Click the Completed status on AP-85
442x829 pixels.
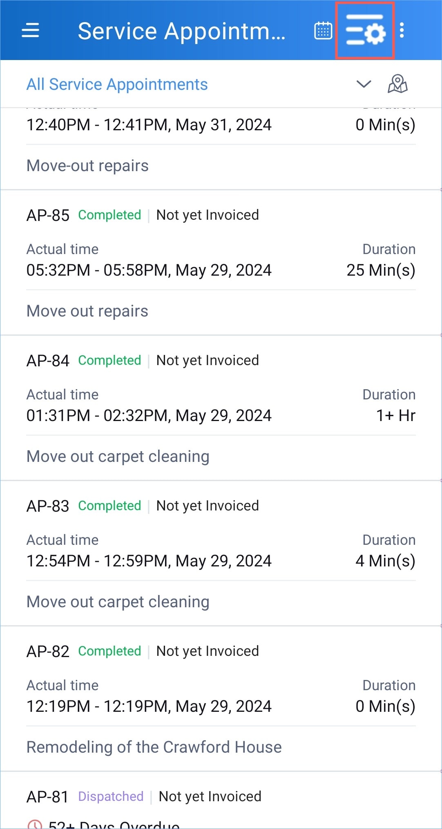109,215
